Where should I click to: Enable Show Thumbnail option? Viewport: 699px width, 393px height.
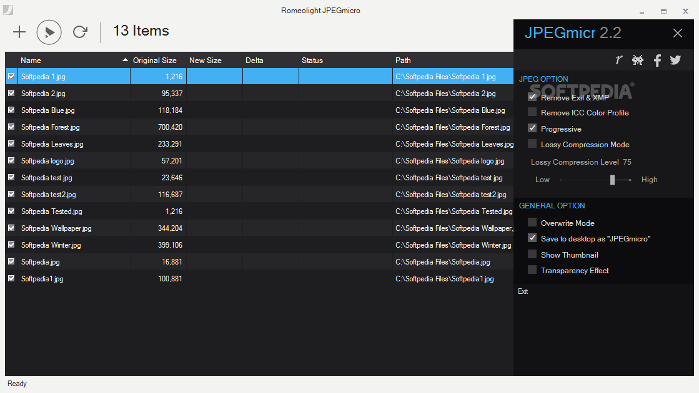(532, 254)
